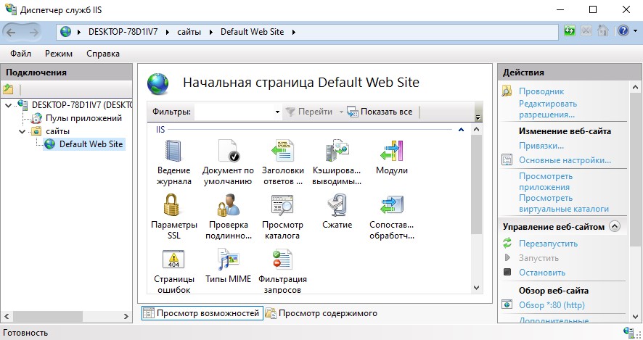
Task: Click Обзор *:80 (http) link
Action: (552, 305)
